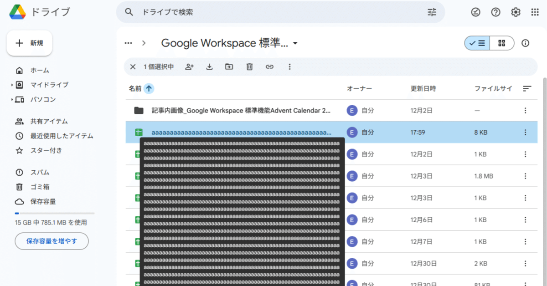Open search options filter in search bar

point(432,12)
